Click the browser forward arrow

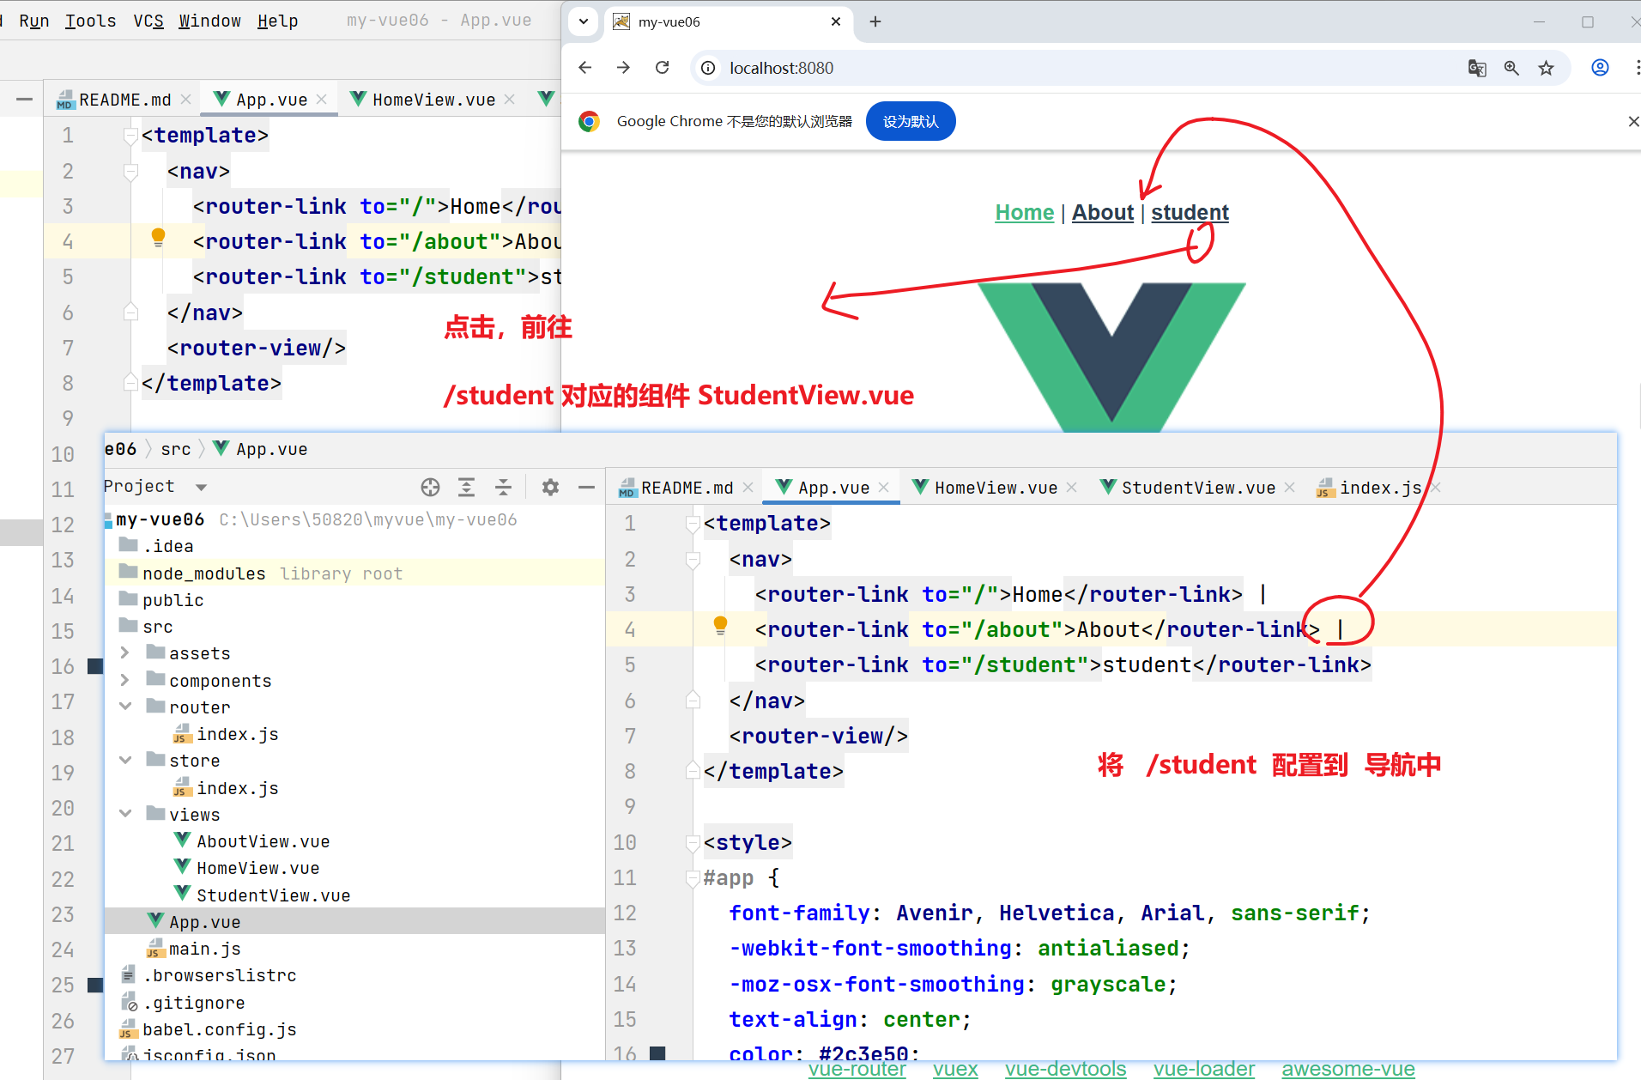pyautogui.click(x=624, y=68)
